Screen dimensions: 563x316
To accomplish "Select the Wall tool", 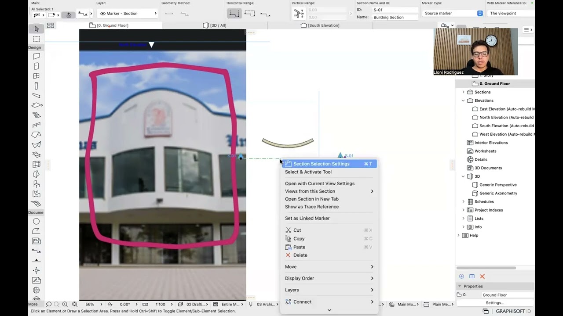I will (x=37, y=56).
